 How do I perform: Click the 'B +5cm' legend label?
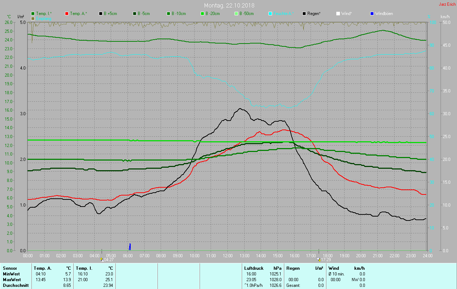click(110, 14)
